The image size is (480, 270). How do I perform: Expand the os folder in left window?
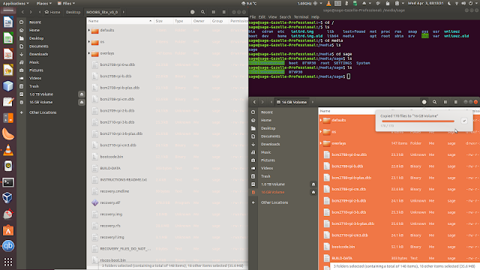pyautogui.click(x=89, y=42)
